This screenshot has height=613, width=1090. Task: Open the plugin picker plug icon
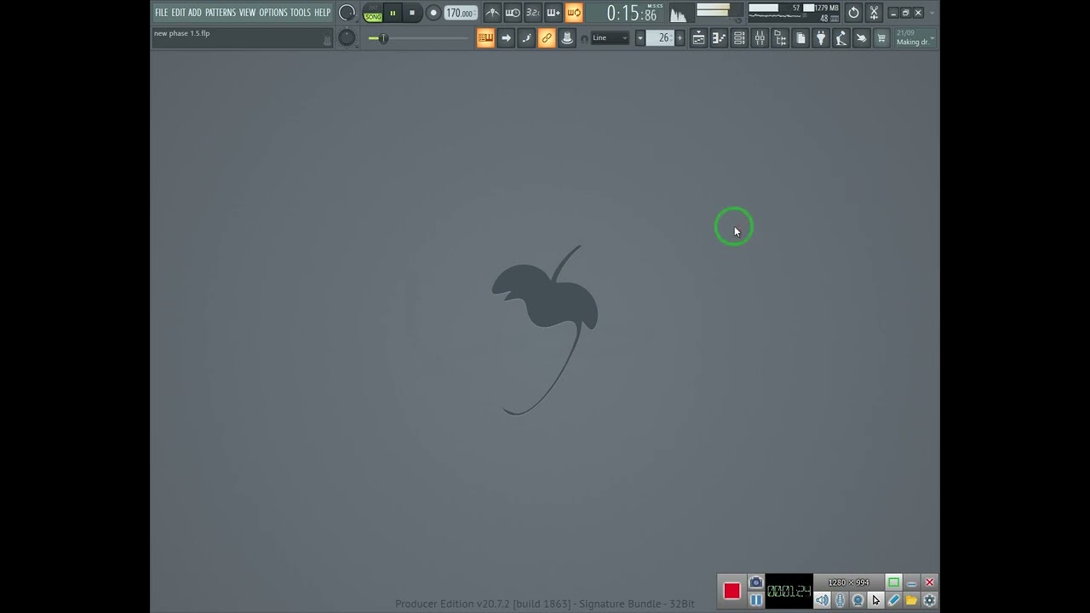click(821, 38)
